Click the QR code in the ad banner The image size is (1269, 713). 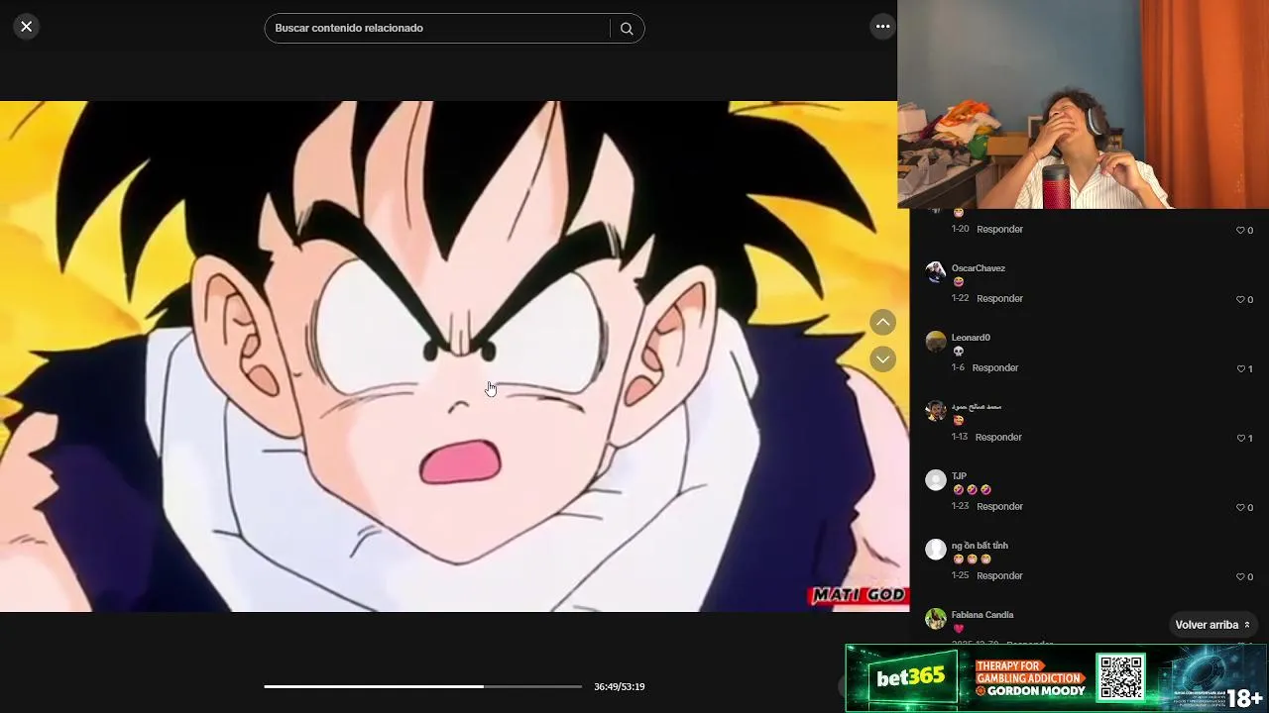click(x=1121, y=677)
